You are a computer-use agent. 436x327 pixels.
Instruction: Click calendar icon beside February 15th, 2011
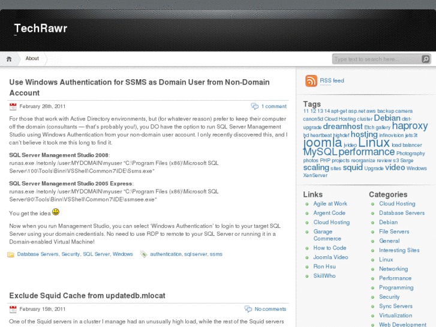(13, 309)
